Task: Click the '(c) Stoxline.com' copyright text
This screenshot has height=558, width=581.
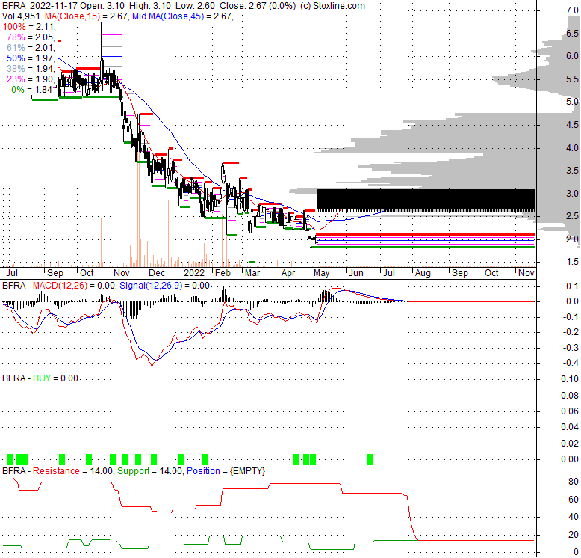Action: coord(332,6)
